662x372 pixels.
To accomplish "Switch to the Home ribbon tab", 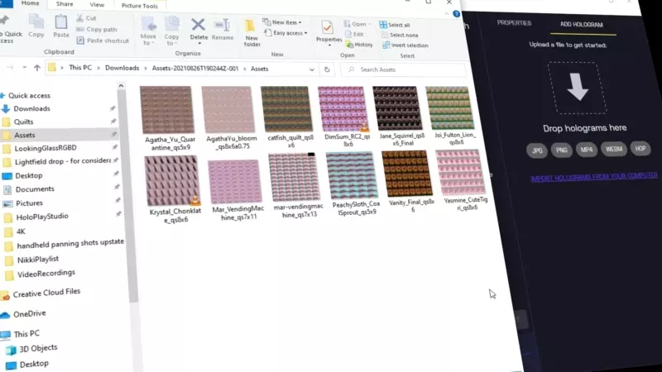I will click(x=30, y=3).
